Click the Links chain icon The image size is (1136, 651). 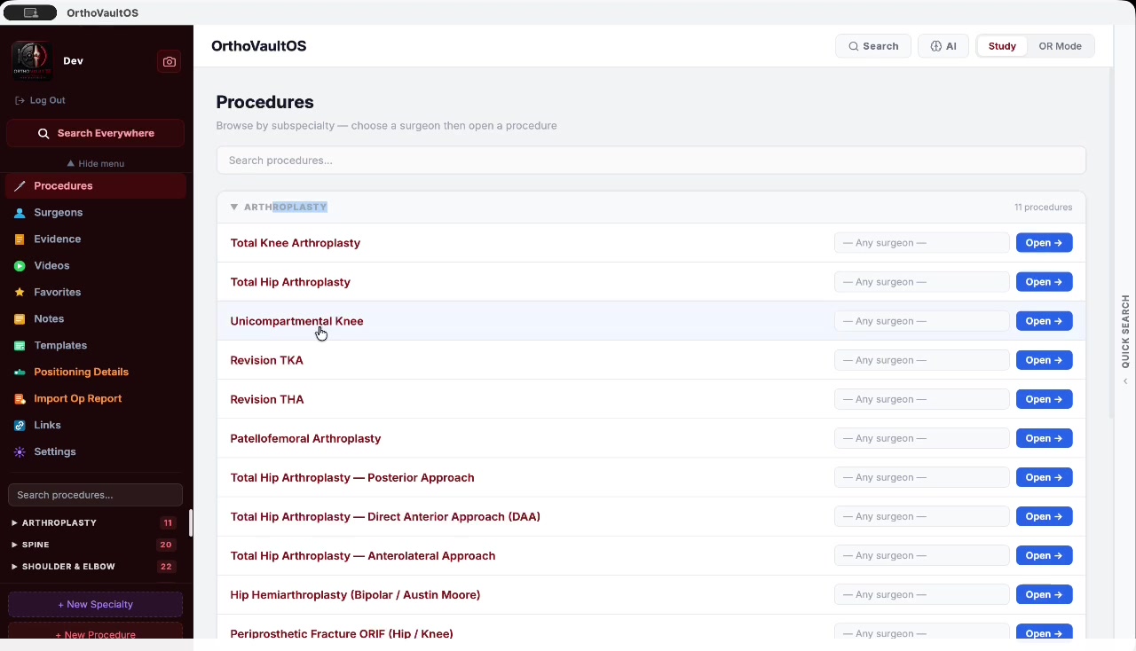coord(20,426)
